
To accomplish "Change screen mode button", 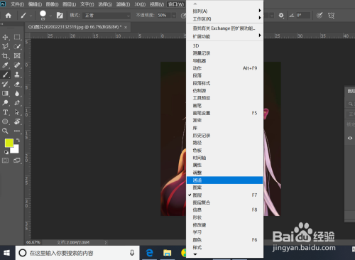I will [x=17, y=161].
